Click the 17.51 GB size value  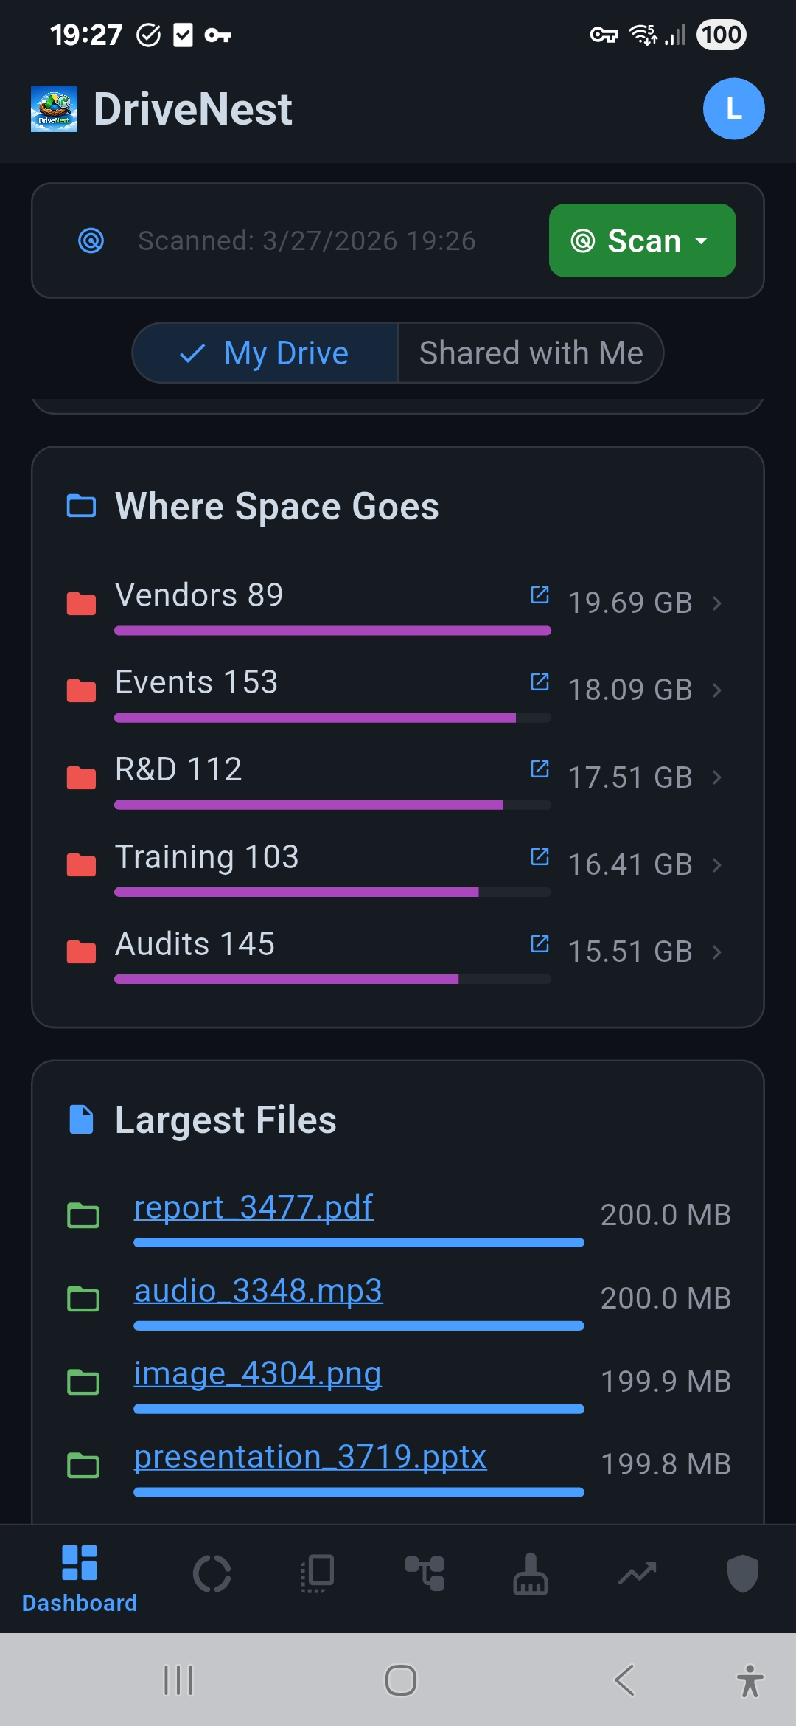630,777
